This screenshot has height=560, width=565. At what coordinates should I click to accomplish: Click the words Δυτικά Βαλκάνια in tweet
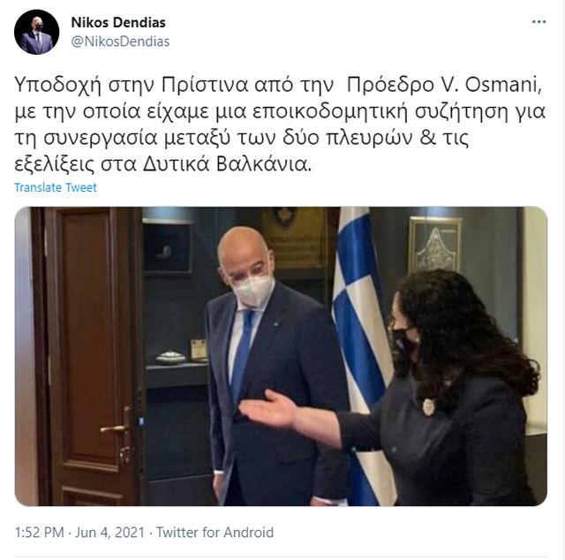tap(227, 164)
